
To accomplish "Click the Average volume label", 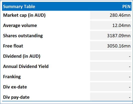I will (x=20, y=25).
